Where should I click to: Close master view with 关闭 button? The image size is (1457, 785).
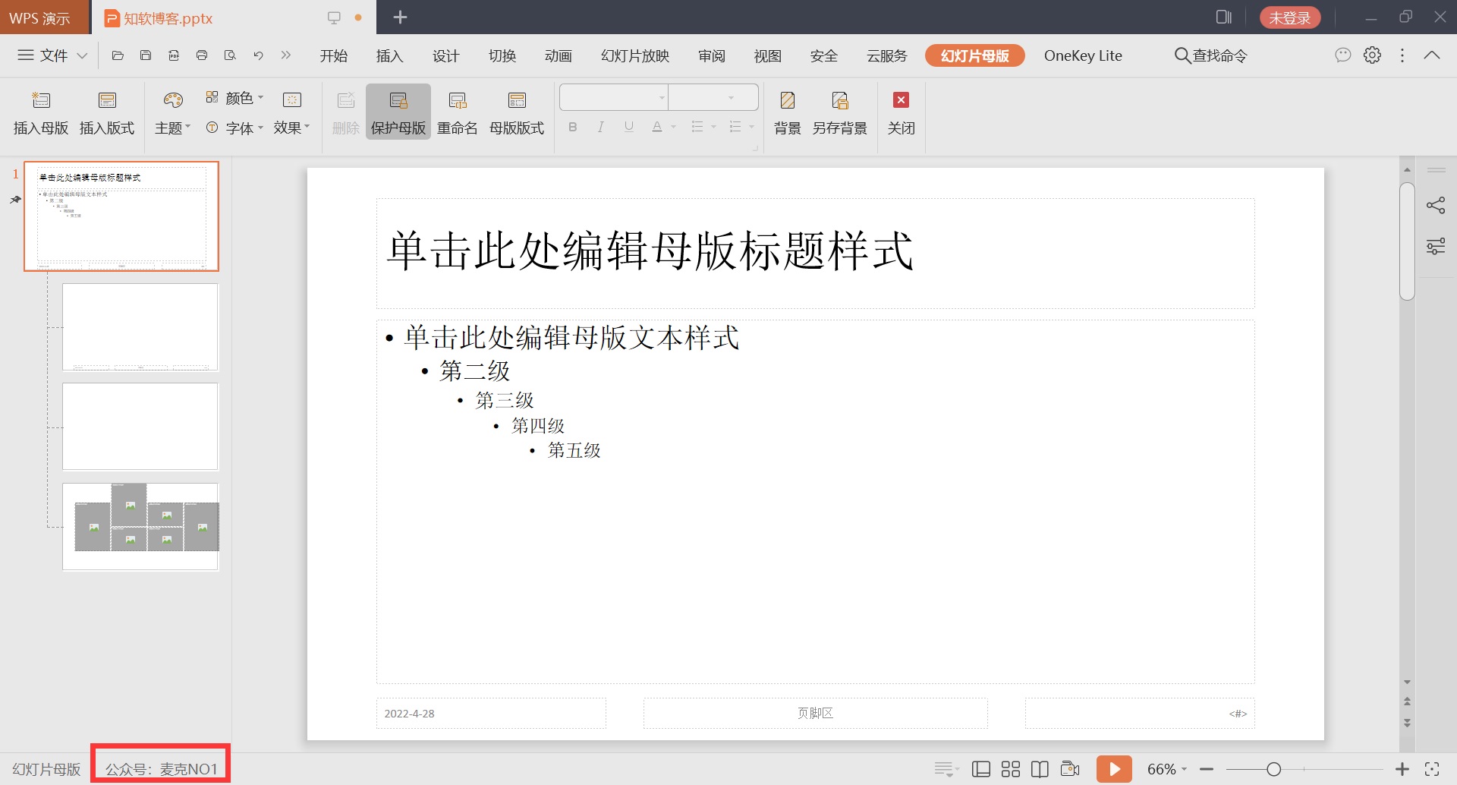(x=902, y=112)
